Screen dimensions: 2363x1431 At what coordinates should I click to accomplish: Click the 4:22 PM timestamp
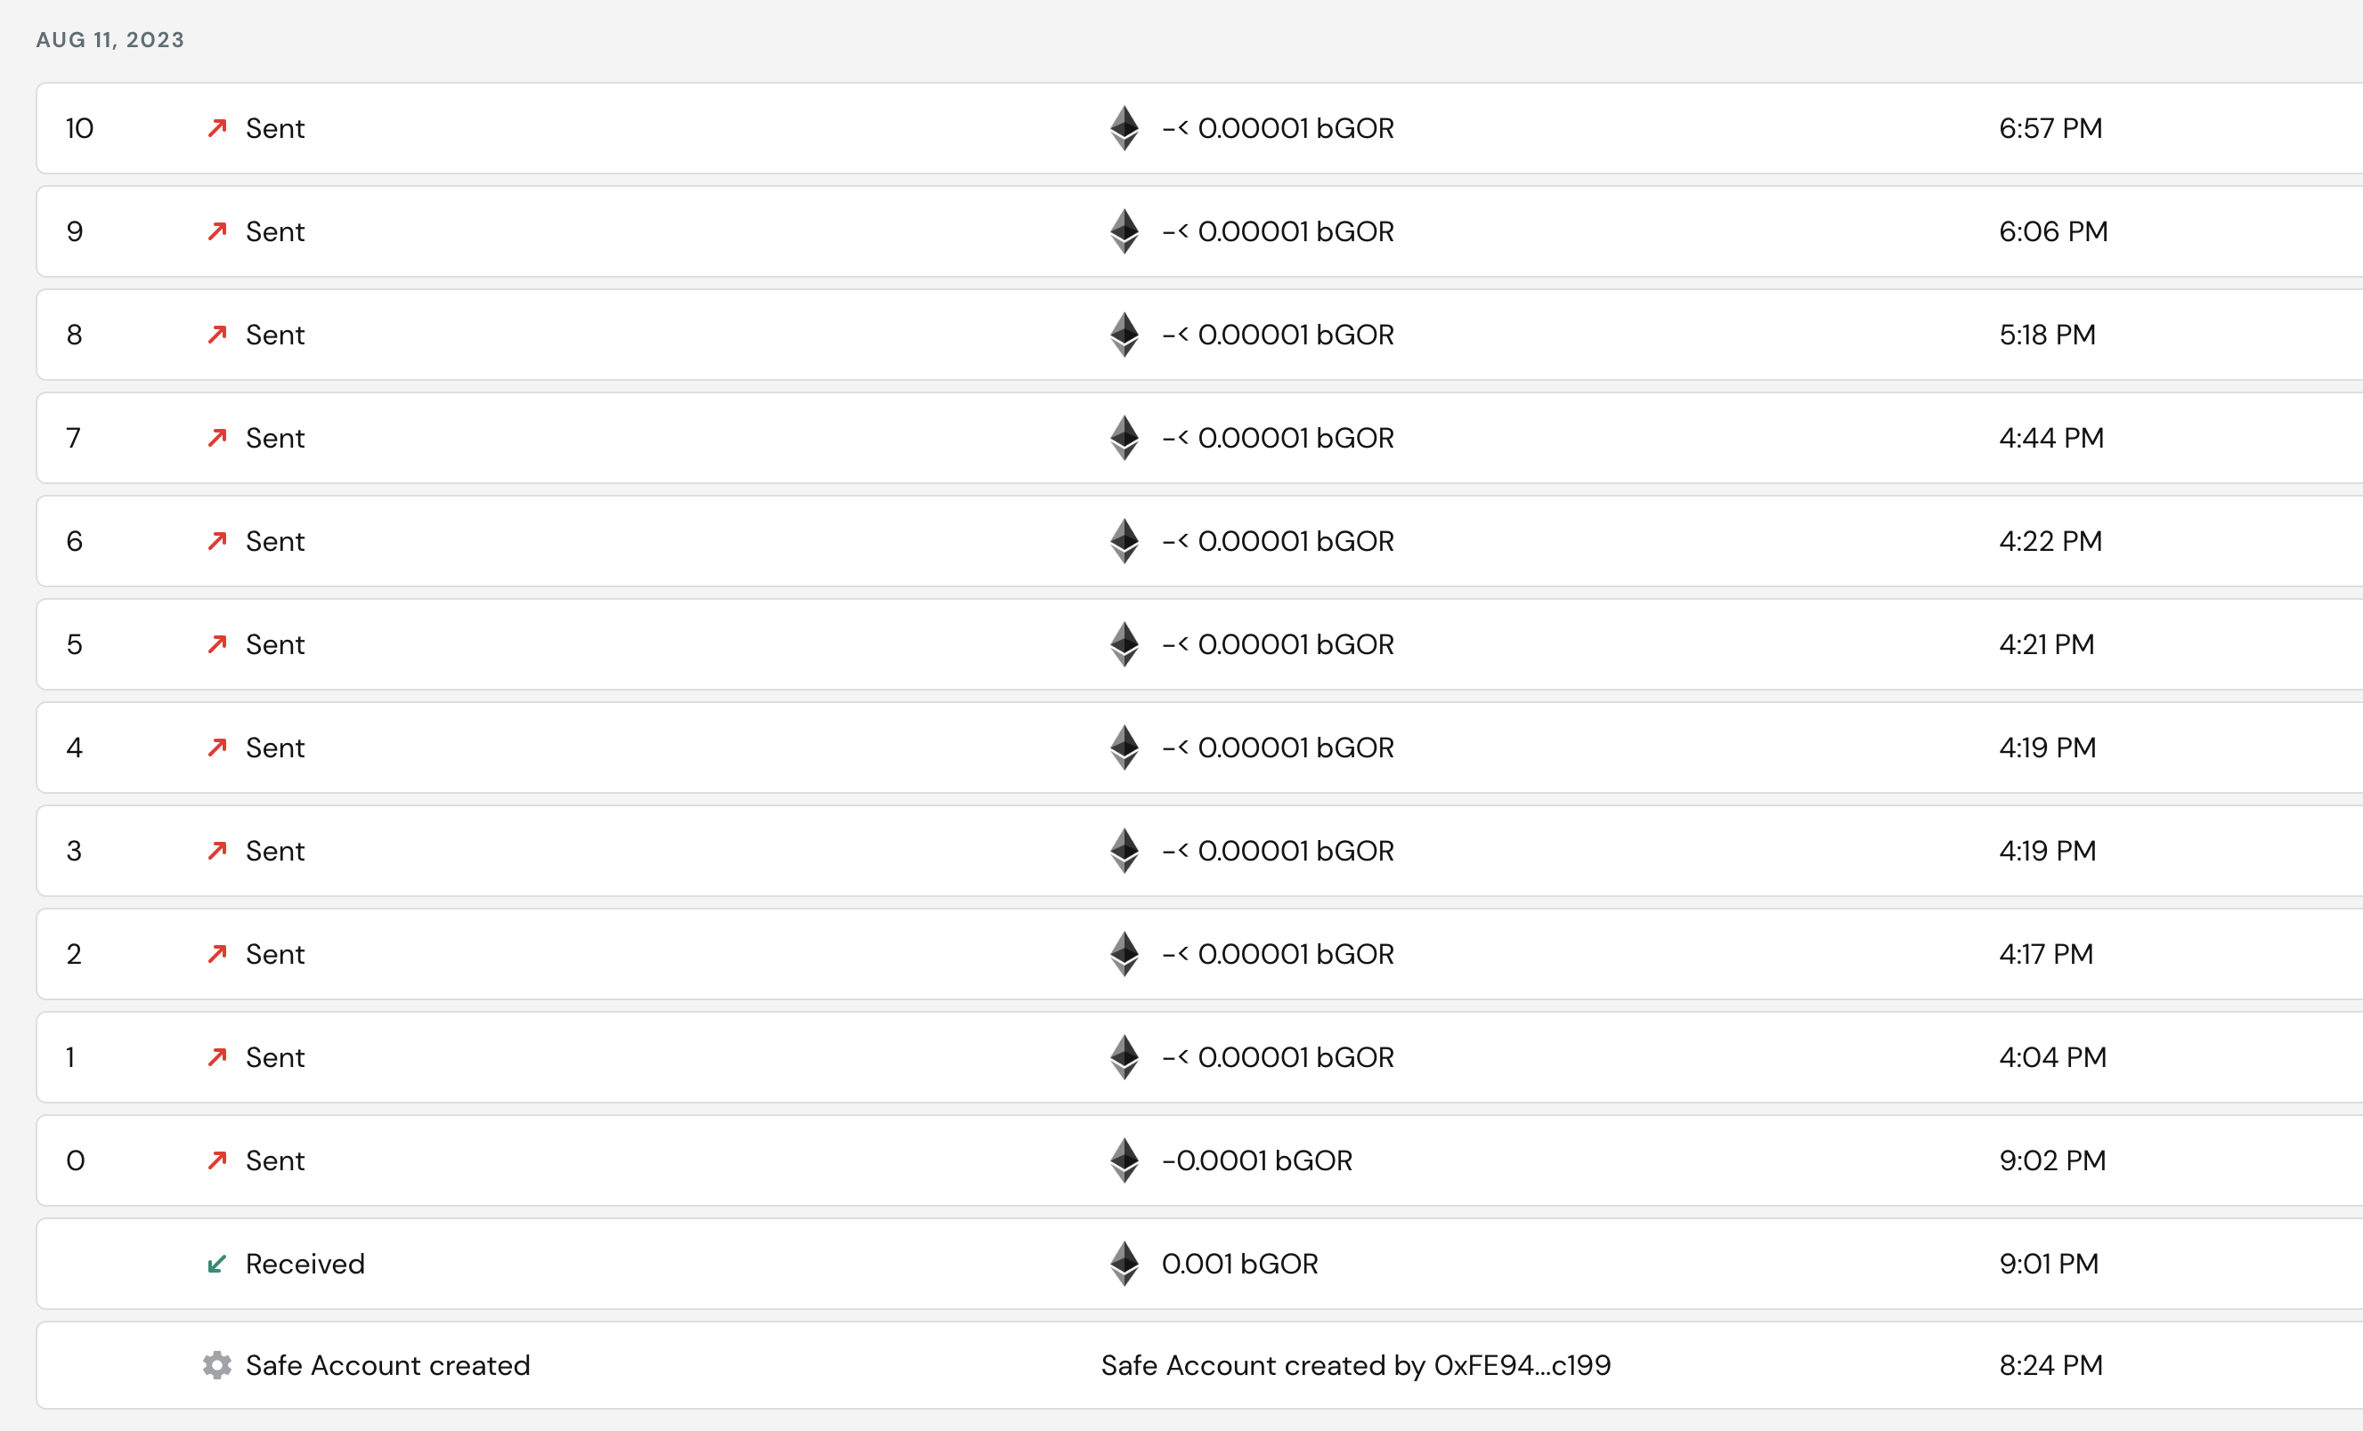click(2050, 542)
